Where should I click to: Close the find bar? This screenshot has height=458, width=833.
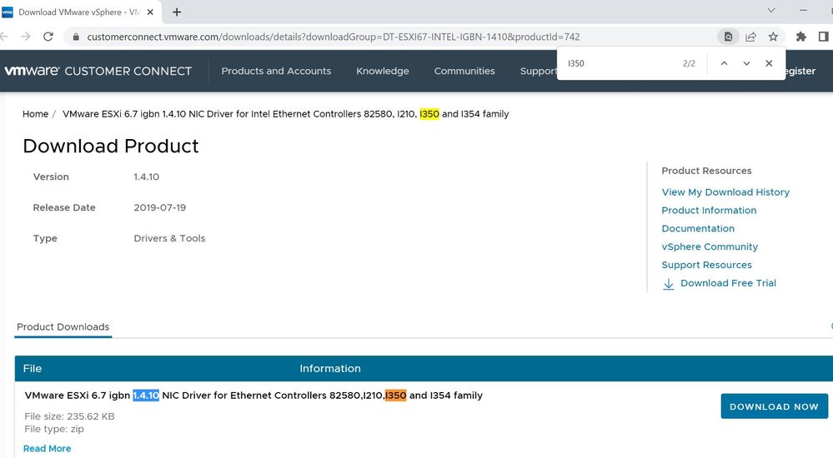tap(769, 63)
